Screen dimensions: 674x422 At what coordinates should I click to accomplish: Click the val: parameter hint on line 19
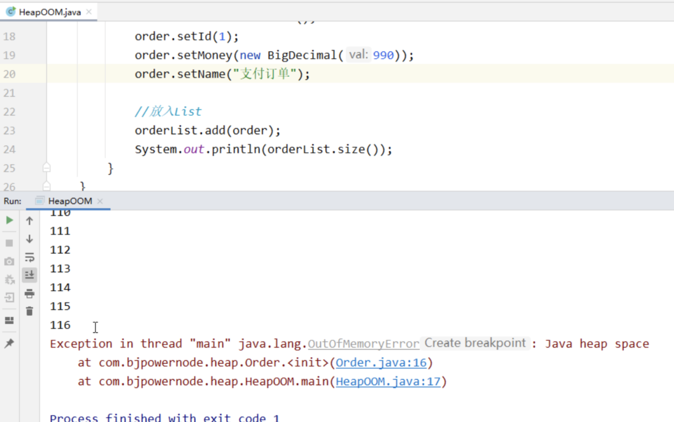point(358,55)
